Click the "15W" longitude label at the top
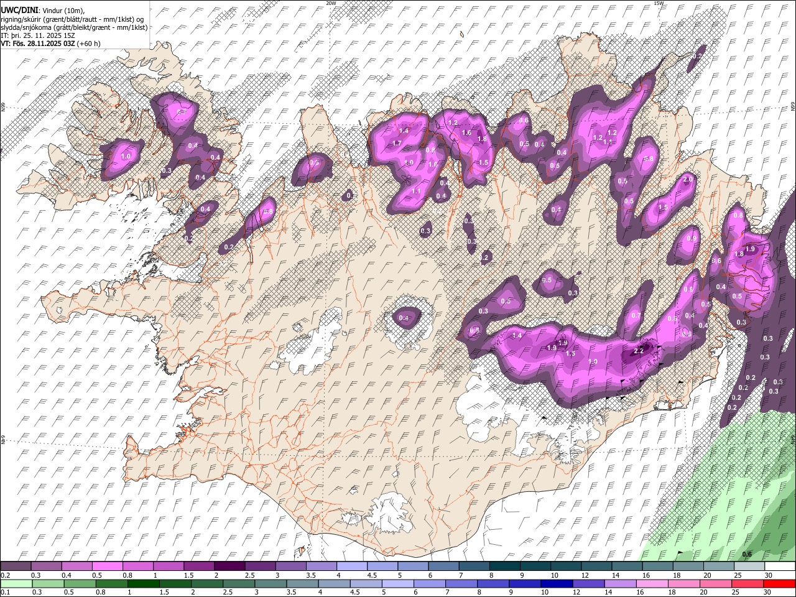The width and height of the screenshot is (796, 597). 659,3
